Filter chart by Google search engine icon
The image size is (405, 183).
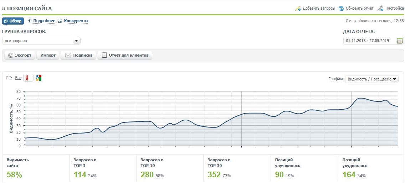pos(39,78)
